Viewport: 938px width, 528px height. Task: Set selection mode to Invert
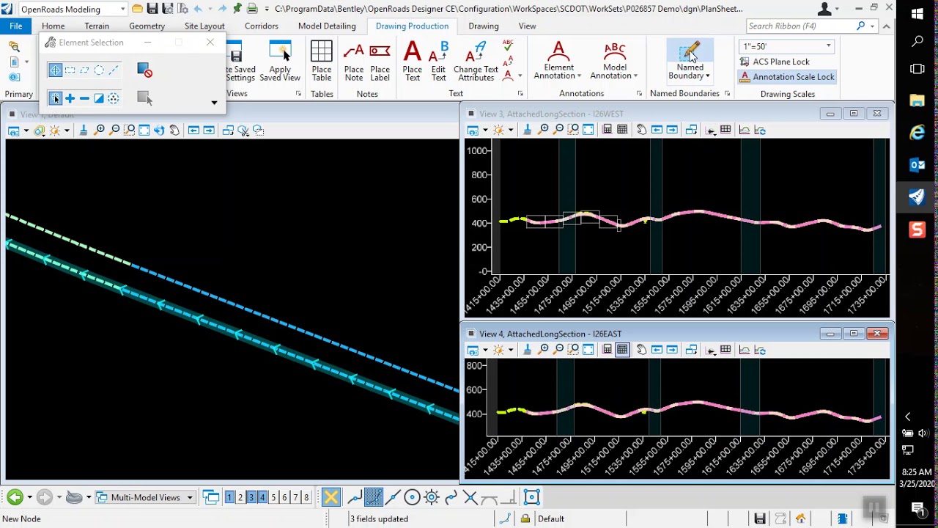[99, 98]
